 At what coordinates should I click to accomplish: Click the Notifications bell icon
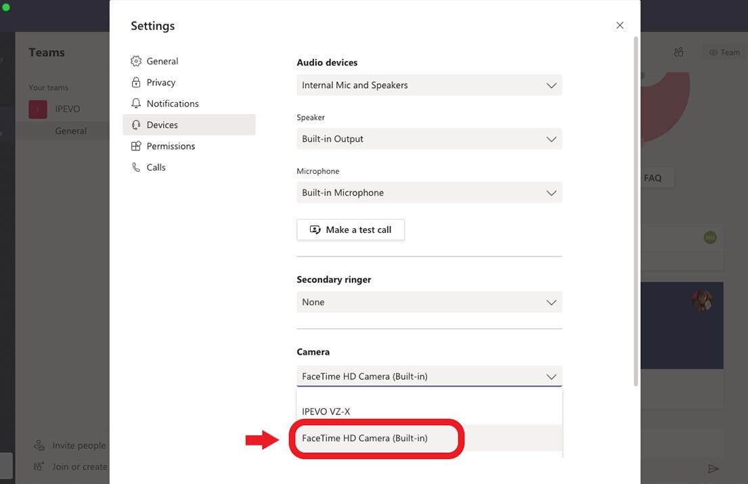click(x=136, y=104)
